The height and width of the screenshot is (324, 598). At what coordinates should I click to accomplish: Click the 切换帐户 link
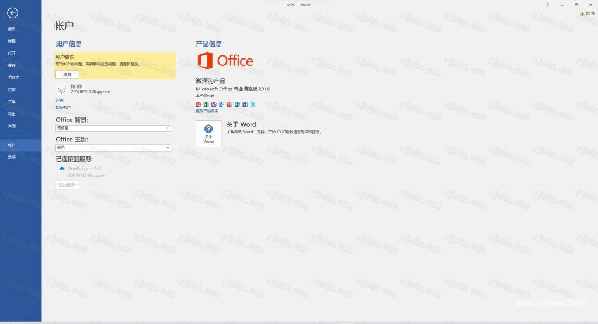click(x=63, y=107)
